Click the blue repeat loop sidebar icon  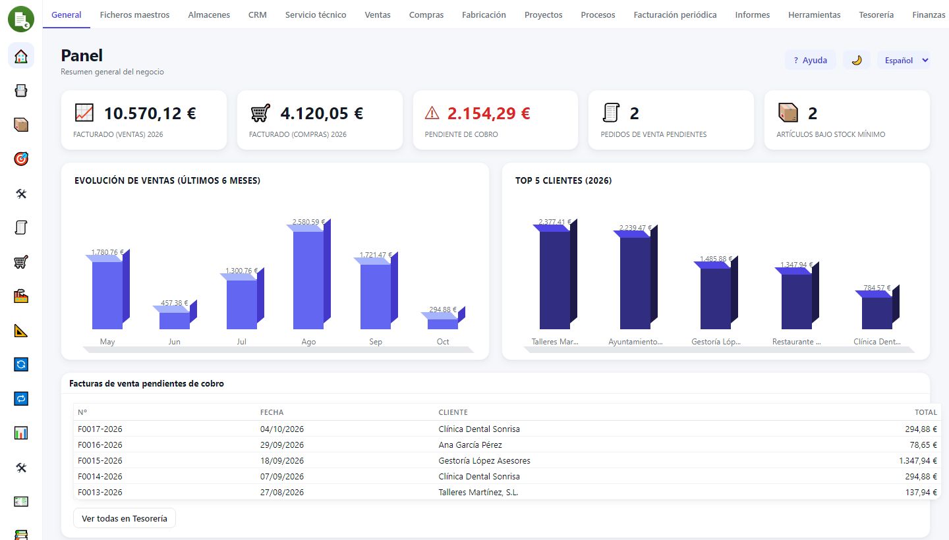click(x=21, y=398)
